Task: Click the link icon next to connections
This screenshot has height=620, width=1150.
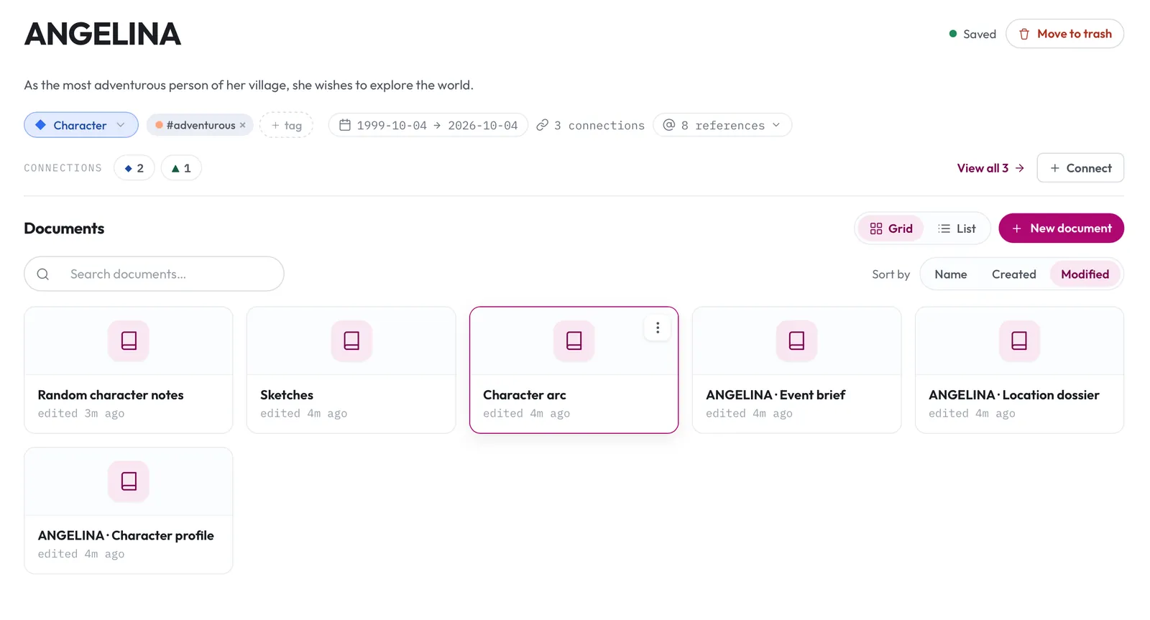Action: coord(543,125)
